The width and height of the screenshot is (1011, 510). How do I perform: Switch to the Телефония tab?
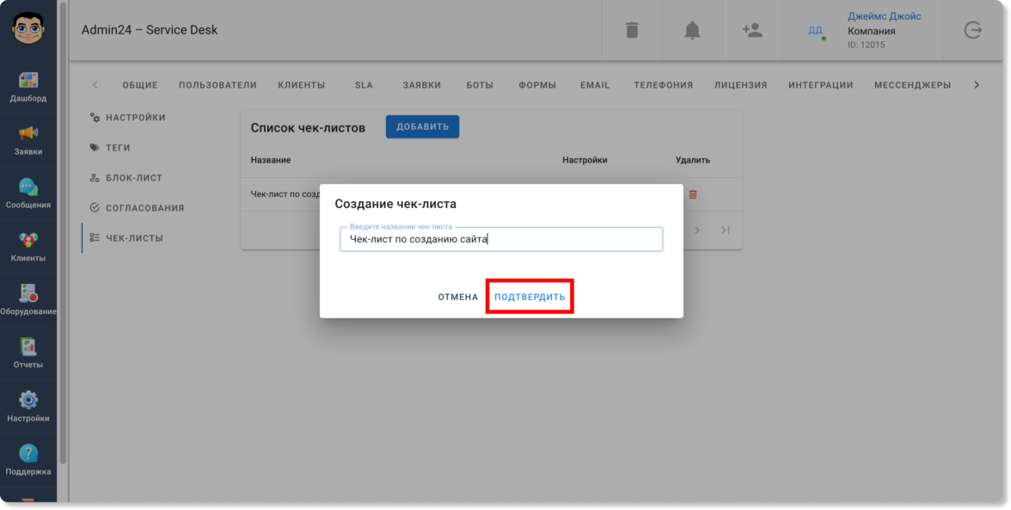click(663, 85)
